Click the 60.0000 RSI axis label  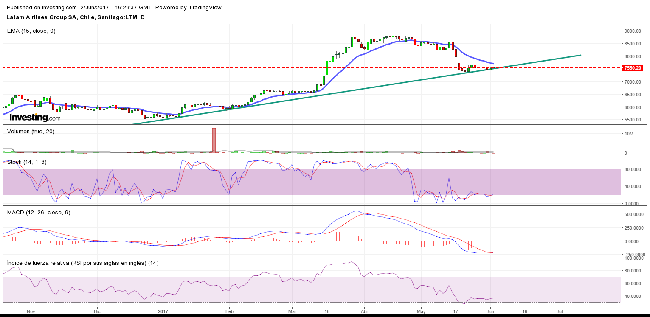coord(632,283)
